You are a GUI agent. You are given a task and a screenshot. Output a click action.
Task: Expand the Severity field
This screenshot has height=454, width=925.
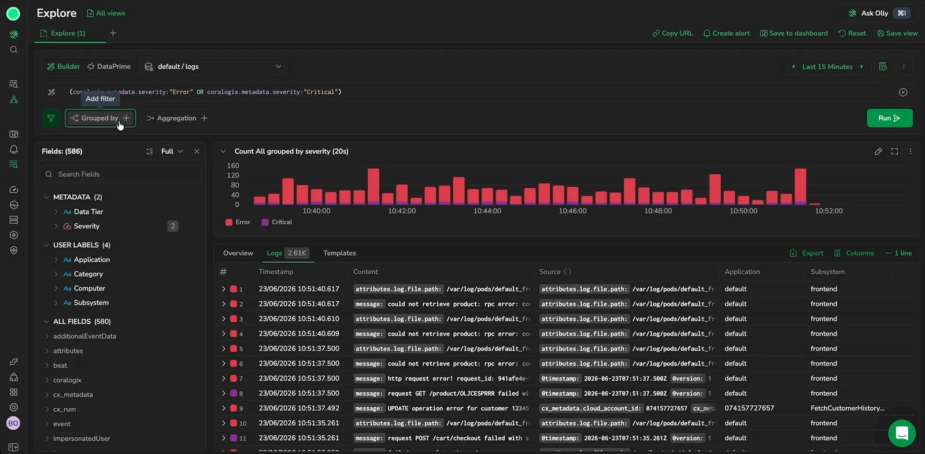(x=56, y=226)
